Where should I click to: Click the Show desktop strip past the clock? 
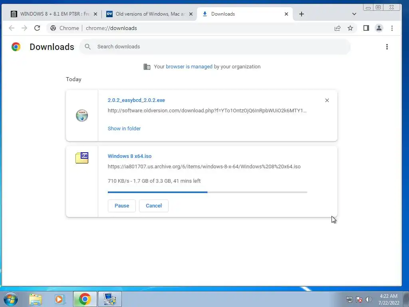tap(406, 299)
